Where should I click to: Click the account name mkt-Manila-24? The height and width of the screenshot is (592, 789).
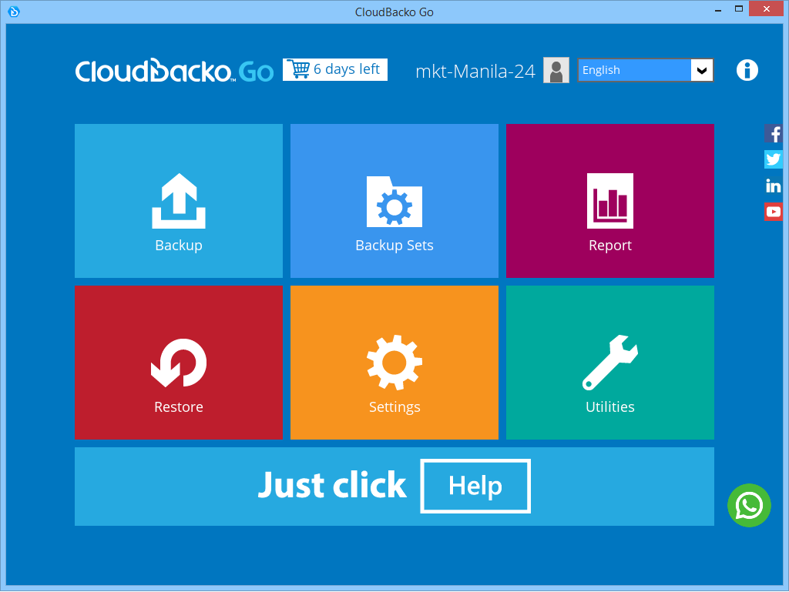(475, 70)
